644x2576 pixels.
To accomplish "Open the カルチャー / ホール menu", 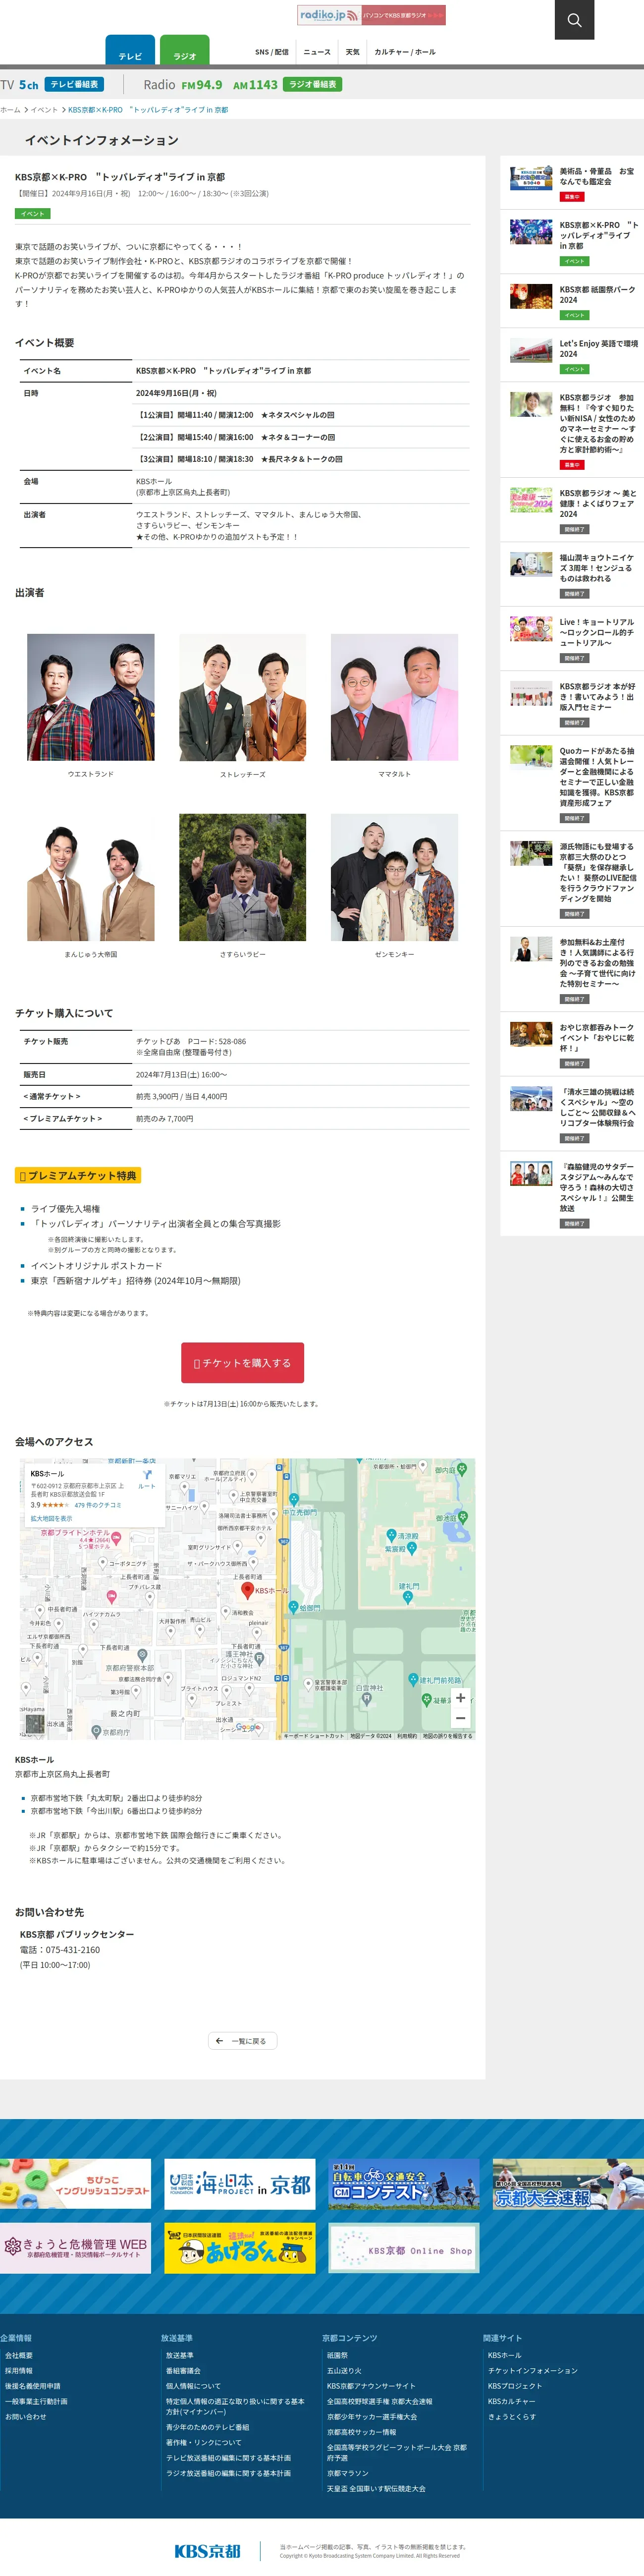I will tap(405, 52).
